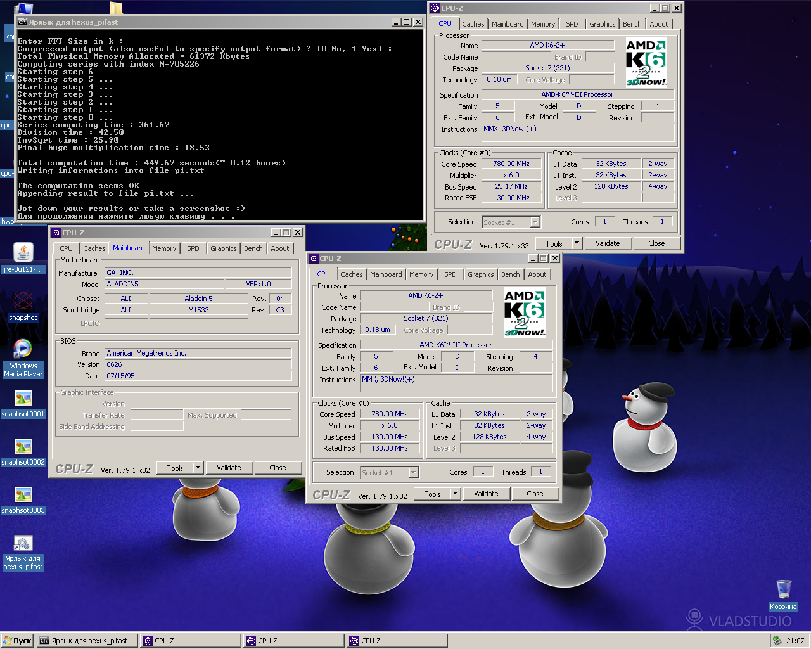The width and height of the screenshot is (811, 649).
Task: Switch to the Caches tab in the Mainboard CPU-Z window
Action: pos(94,248)
